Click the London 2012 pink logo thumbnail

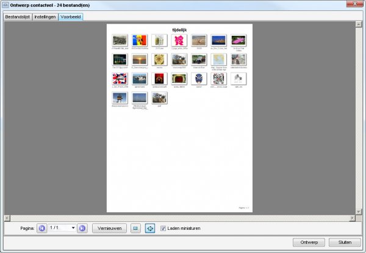tap(179, 40)
